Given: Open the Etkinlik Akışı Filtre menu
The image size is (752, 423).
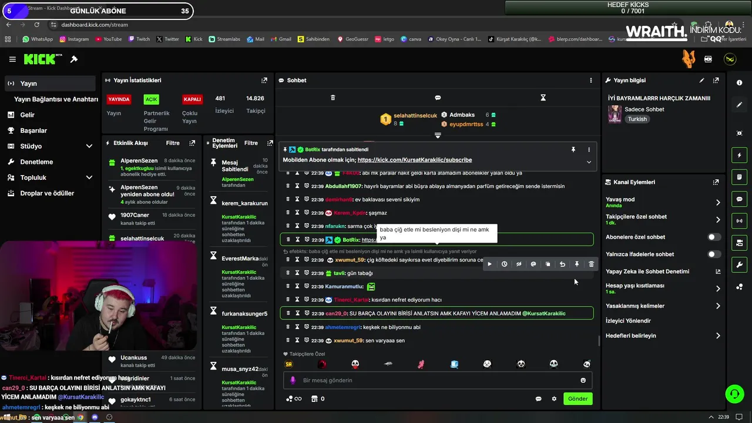Looking at the screenshot, I should point(173,143).
